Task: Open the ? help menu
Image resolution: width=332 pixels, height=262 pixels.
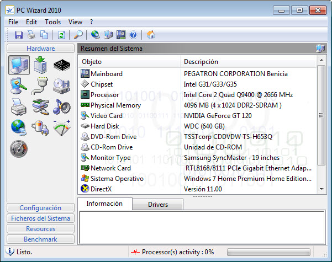Action: click(91, 22)
